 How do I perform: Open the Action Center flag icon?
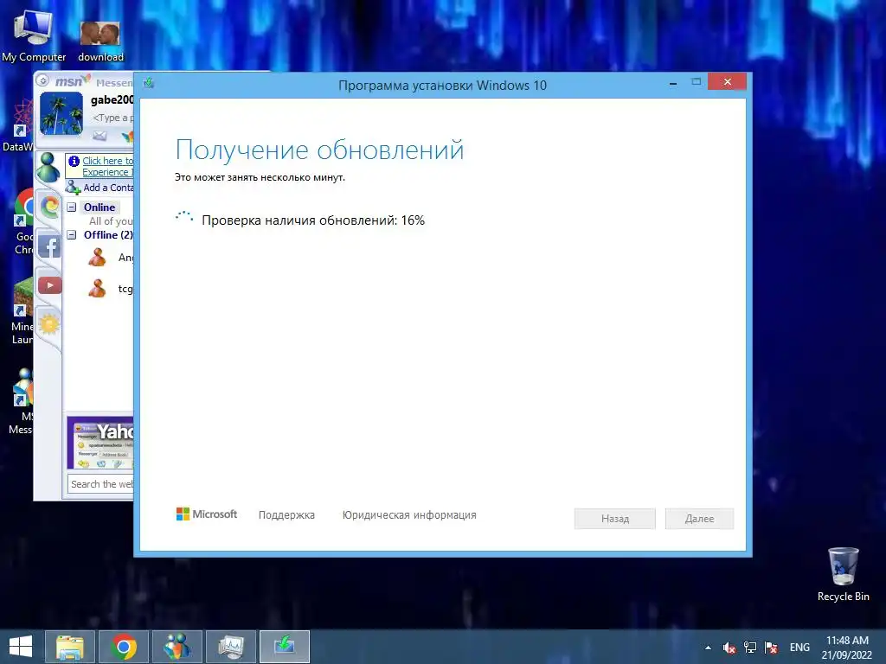771,648
